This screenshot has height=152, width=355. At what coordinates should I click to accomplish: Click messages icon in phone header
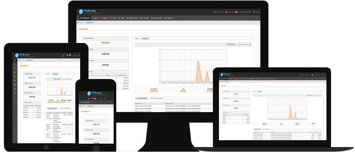[92, 98]
